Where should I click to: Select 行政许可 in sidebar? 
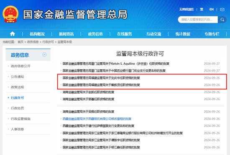pyautogui.click(x=17, y=98)
